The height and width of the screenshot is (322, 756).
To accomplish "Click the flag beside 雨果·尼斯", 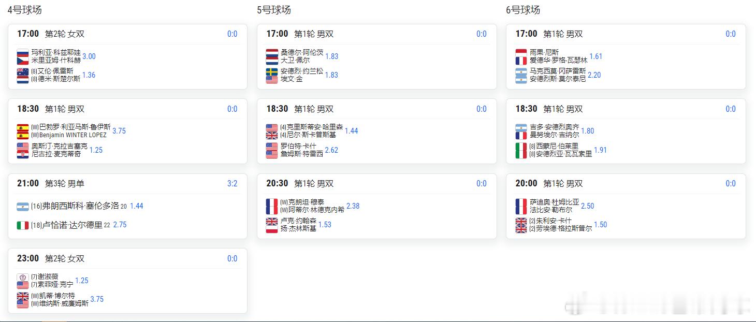I will (521, 53).
